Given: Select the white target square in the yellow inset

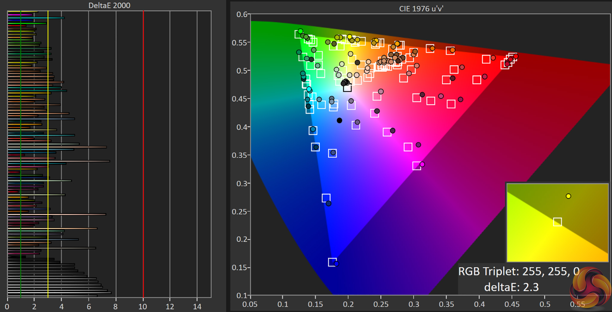Looking at the screenshot, I should click(557, 222).
